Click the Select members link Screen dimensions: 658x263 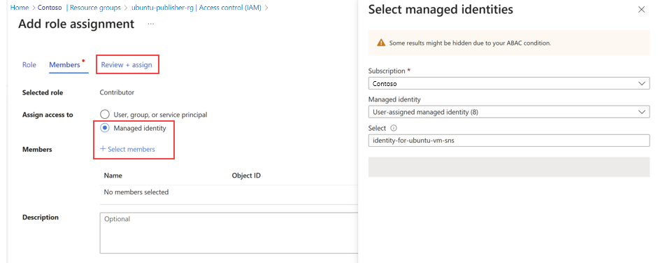point(131,149)
